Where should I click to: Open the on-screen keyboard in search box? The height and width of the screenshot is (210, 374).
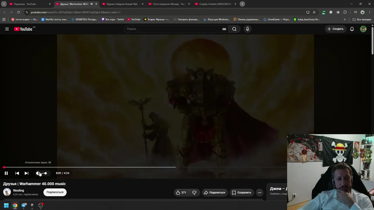tap(224, 29)
